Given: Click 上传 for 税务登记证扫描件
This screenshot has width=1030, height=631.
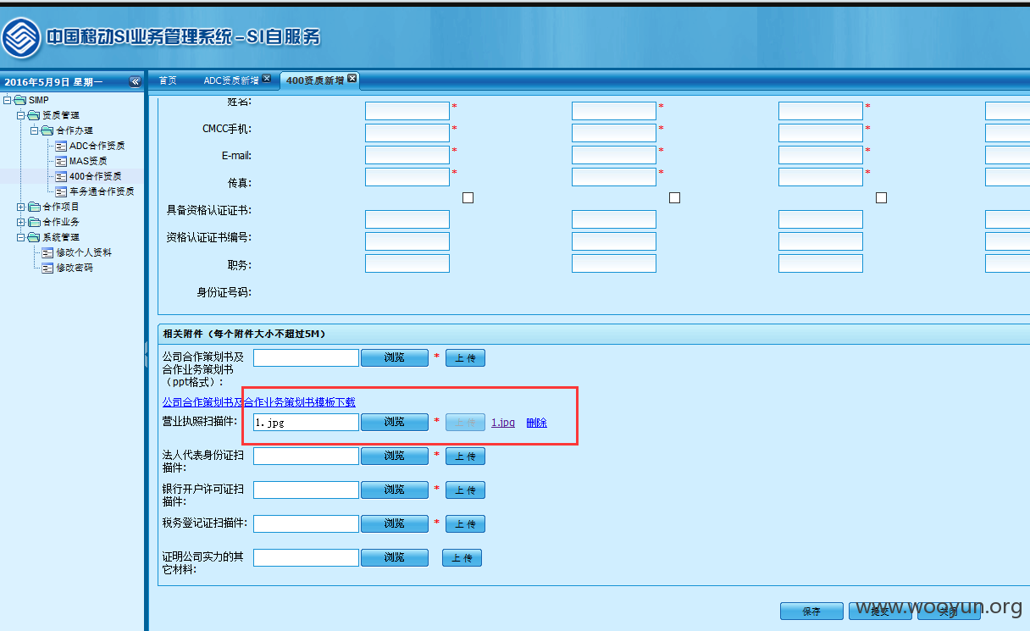Looking at the screenshot, I should coord(465,524).
